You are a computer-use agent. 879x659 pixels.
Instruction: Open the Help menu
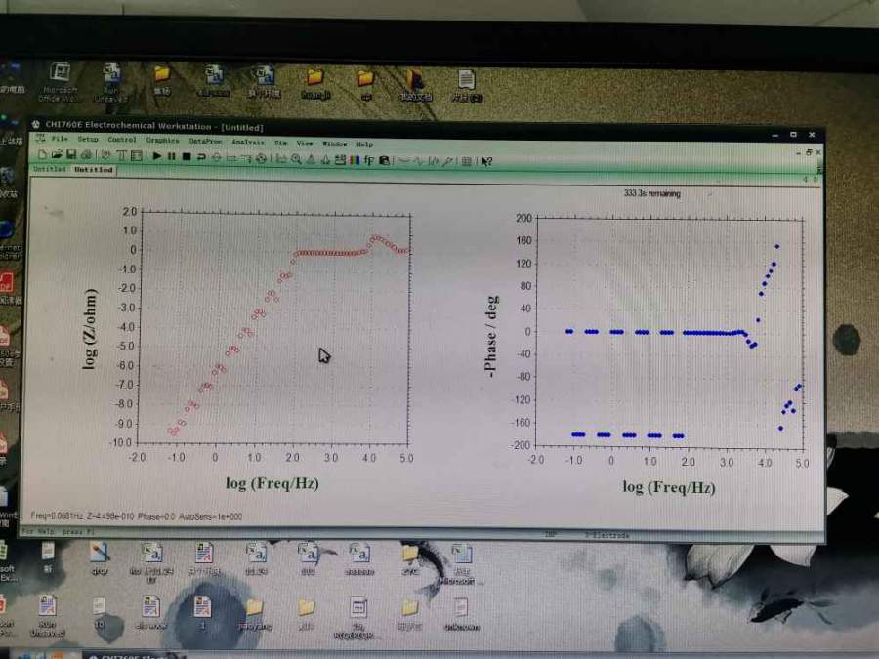click(365, 144)
